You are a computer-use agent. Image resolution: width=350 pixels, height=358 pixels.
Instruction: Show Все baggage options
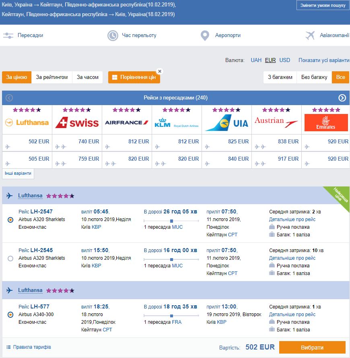point(340,77)
